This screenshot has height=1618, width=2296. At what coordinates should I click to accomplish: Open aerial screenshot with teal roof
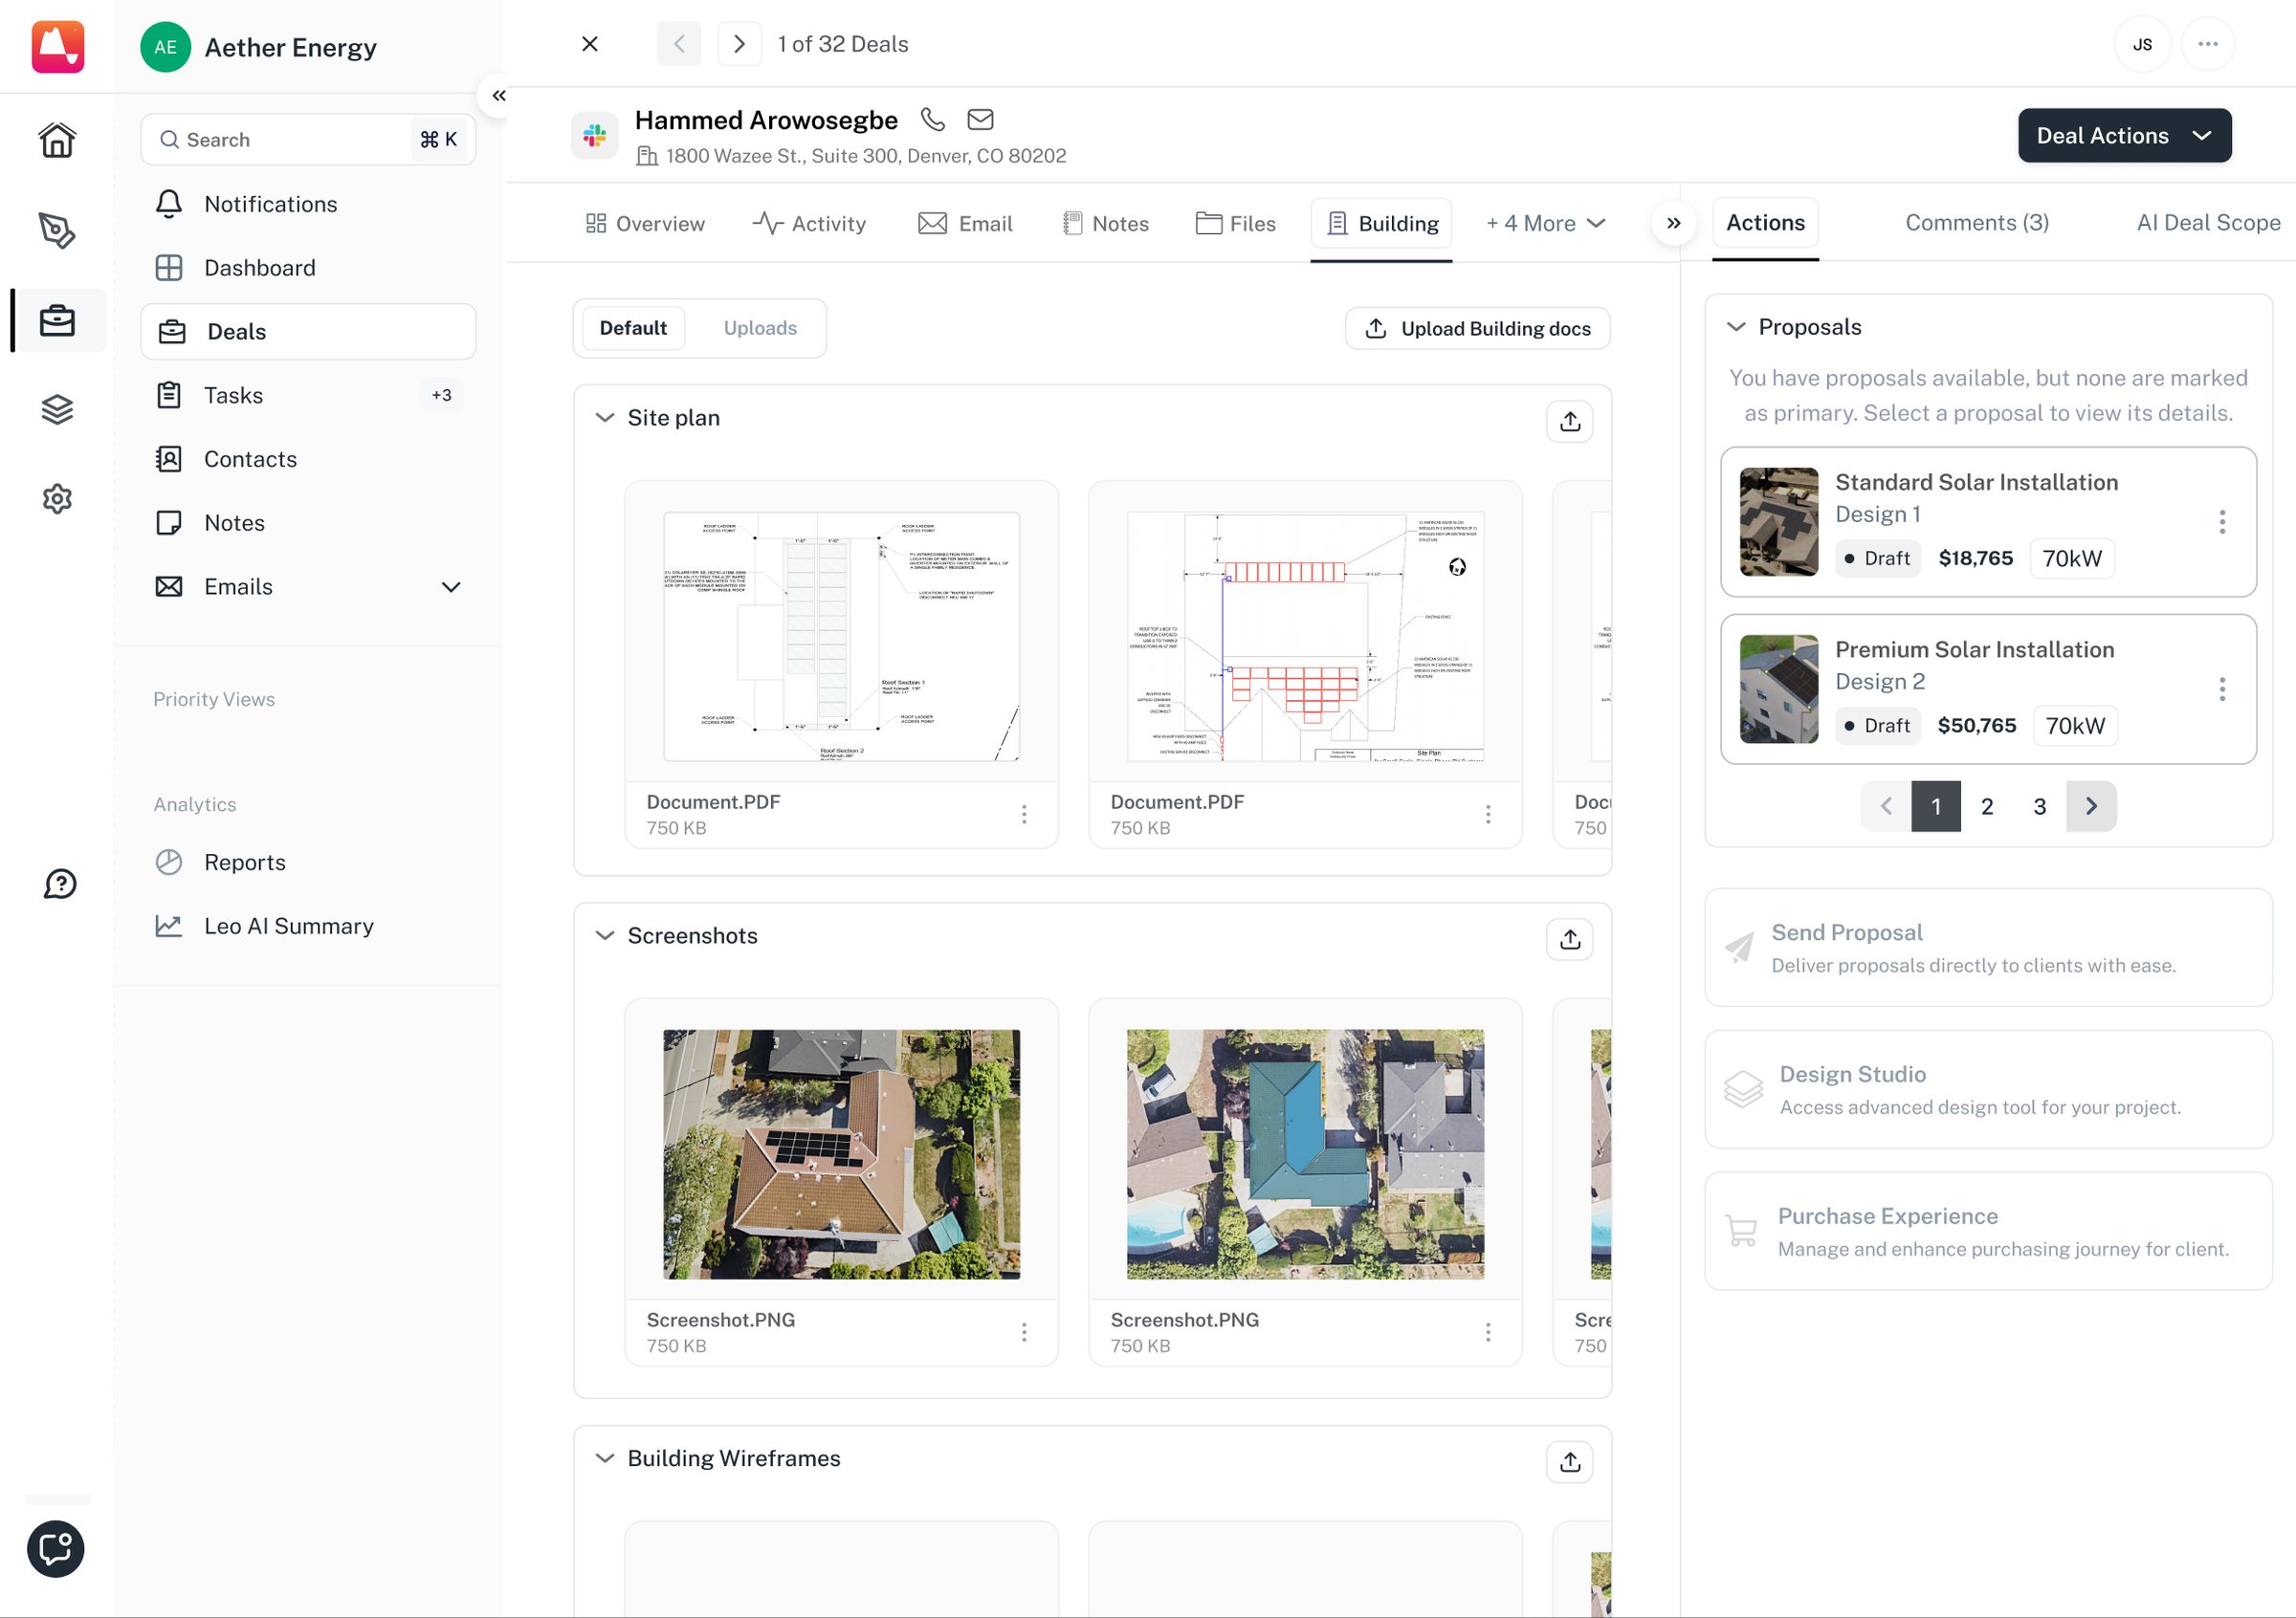1305,1154
